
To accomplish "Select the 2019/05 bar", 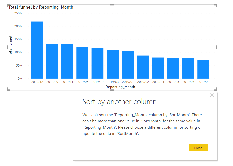I will coord(173,68).
